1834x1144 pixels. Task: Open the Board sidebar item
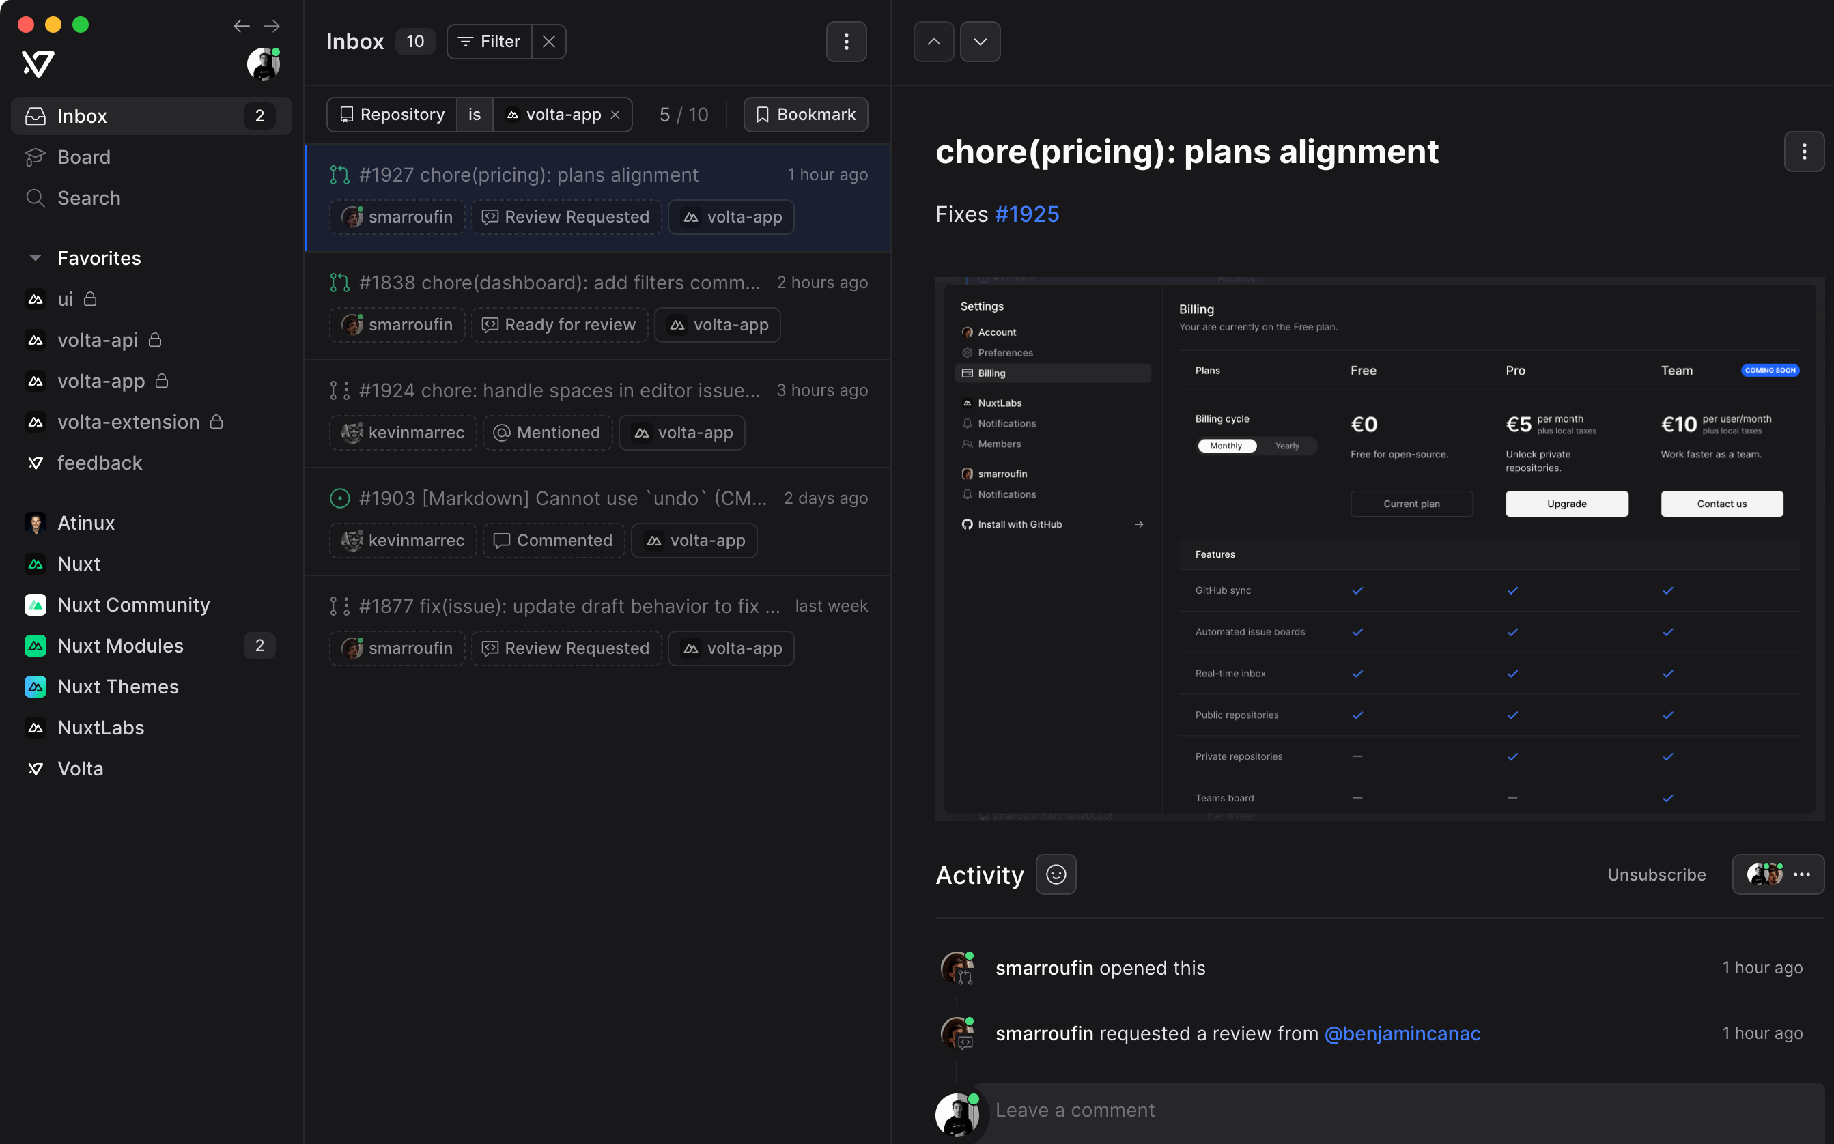pyautogui.click(x=152, y=156)
